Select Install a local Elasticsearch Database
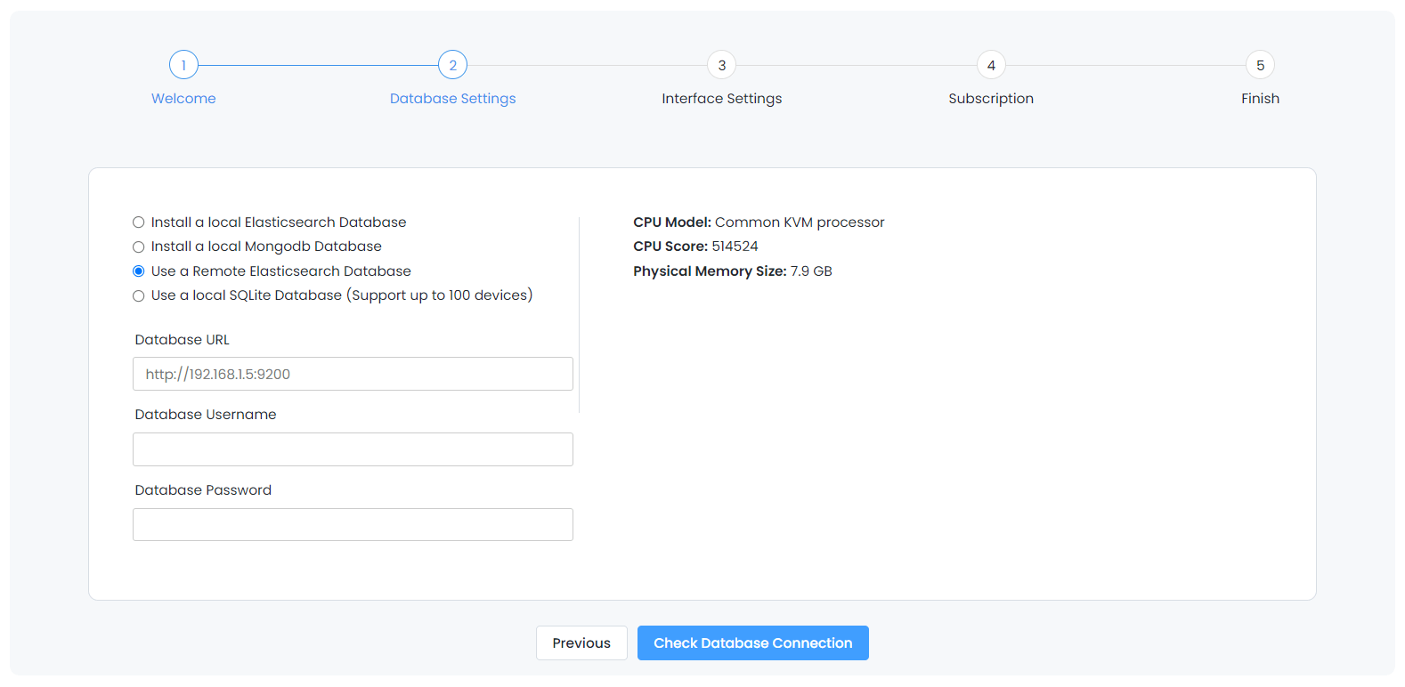Viewport: 1405px width, 687px height. click(x=139, y=222)
